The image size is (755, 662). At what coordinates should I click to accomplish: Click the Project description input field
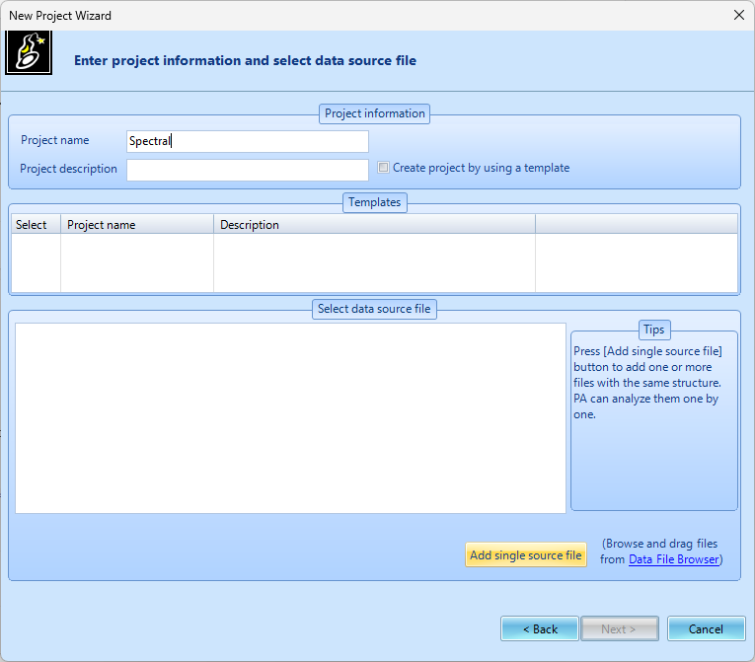248,170
